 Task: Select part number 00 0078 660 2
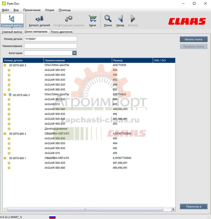18,134
